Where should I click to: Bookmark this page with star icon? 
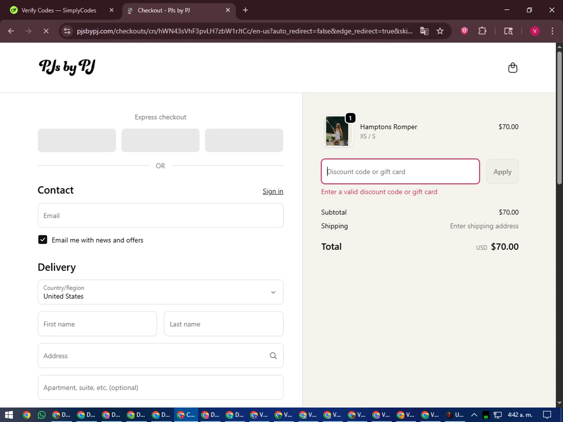(x=440, y=31)
